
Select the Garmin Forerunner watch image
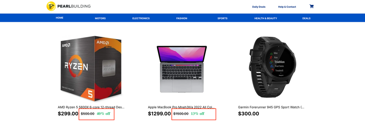click(x=272, y=67)
